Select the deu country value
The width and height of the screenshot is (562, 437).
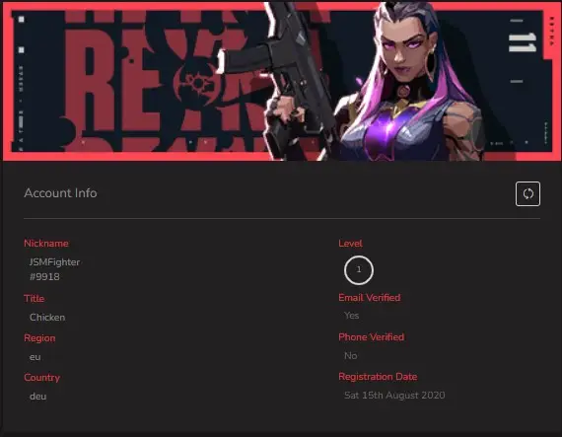tap(37, 397)
